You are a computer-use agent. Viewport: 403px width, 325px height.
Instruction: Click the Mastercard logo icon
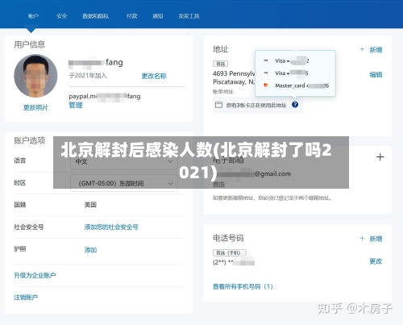pyautogui.click(x=266, y=85)
